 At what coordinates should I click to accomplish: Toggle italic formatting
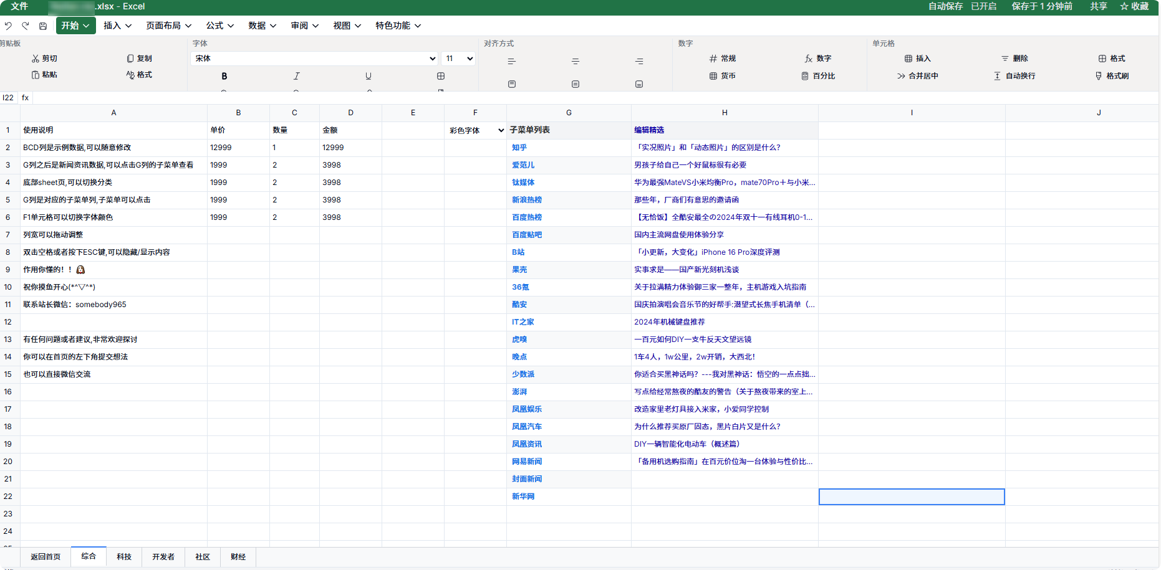[296, 75]
